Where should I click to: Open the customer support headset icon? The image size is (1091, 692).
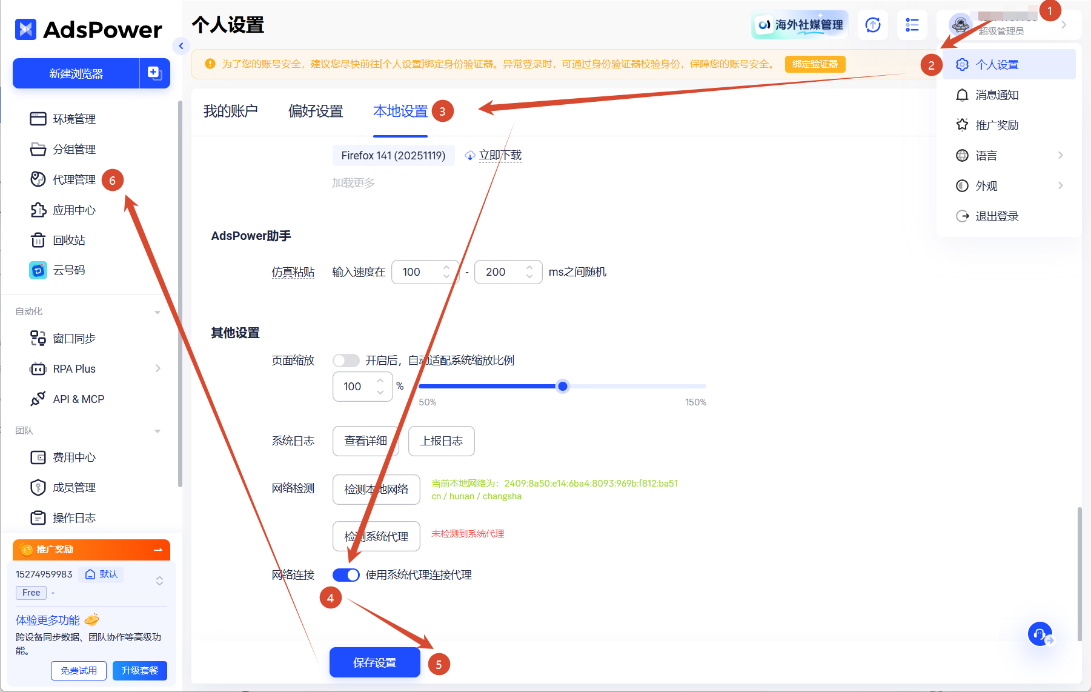click(x=1040, y=634)
